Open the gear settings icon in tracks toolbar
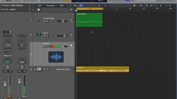This screenshot has height=99, width=177. [134, 5]
